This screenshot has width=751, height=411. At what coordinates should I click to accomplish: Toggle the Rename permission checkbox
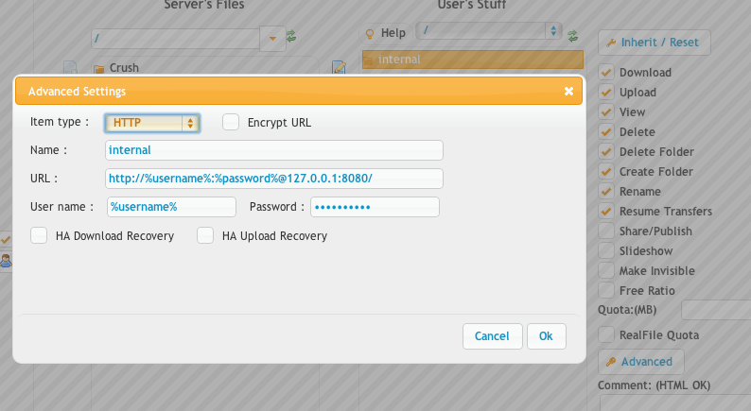coord(606,192)
